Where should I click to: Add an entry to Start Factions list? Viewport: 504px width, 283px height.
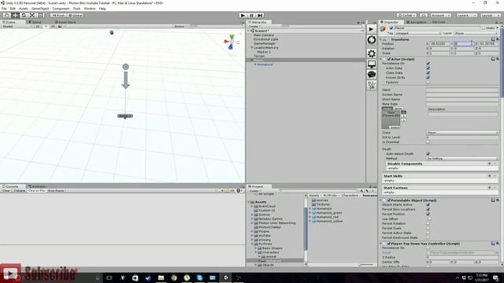click(490, 188)
